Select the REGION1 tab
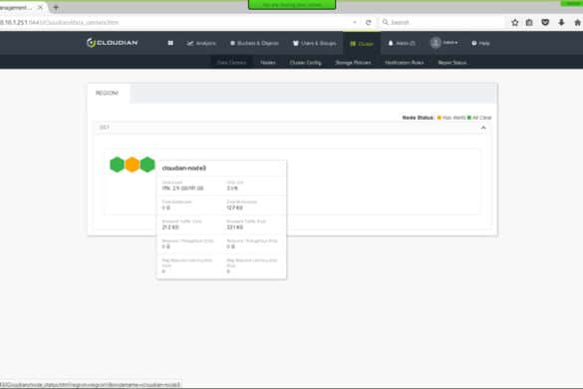 tap(107, 93)
